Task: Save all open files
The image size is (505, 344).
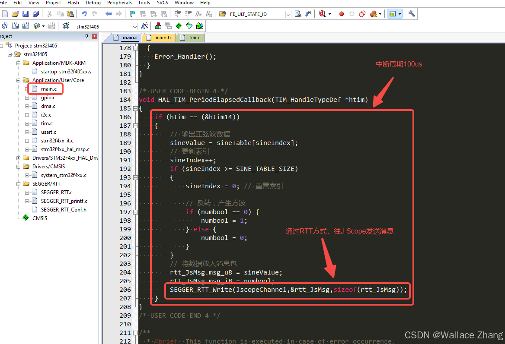Action: [36, 14]
